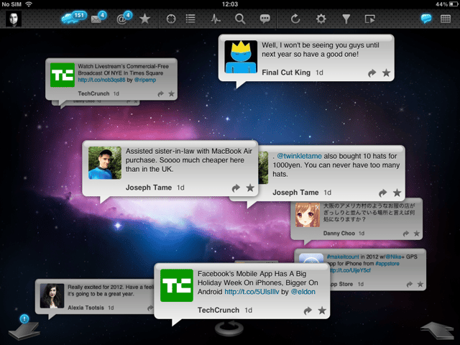Click the refresh arrow icon
The height and width of the screenshot is (345, 460).
(295, 19)
